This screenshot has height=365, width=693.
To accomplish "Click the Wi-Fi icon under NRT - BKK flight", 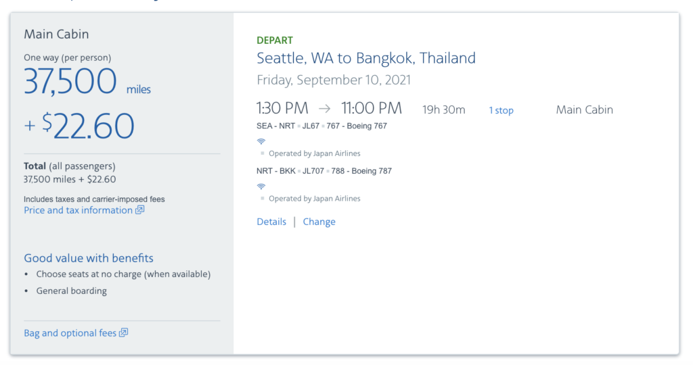I will (x=261, y=187).
